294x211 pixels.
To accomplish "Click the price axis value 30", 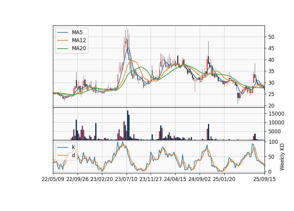I will [x=271, y=83].
